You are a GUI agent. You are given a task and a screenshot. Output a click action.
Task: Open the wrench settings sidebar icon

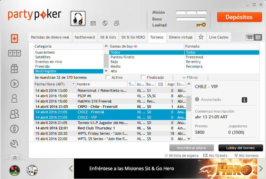click(x=14, y=144)
